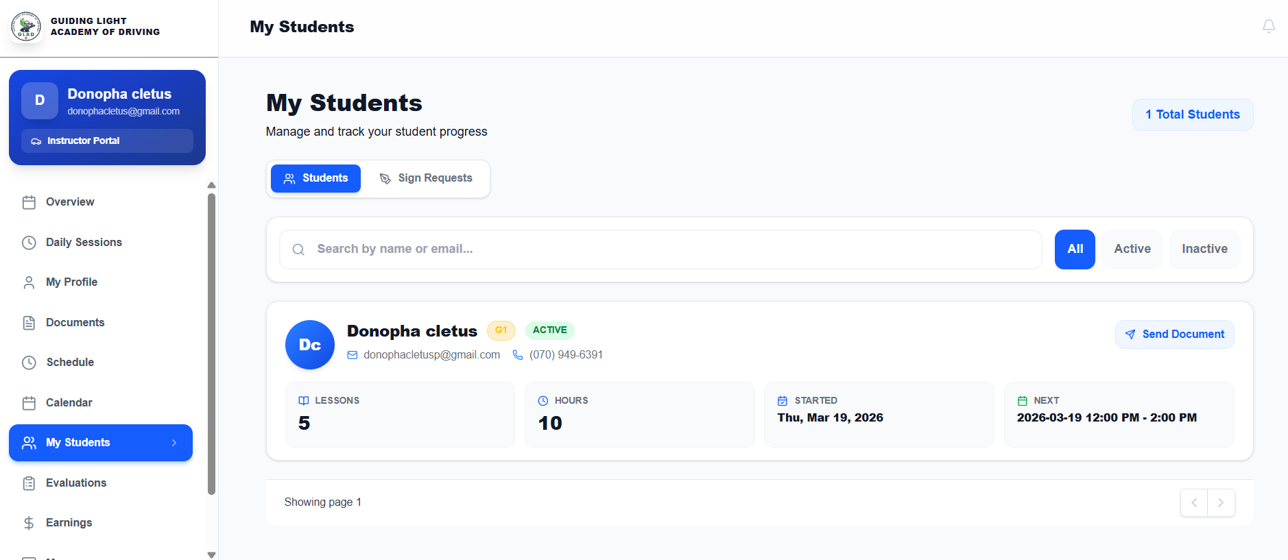This screenshot has height=560, width=1288.
Task: Click the Daily Sessions clock icon
Action: click(x=29, y=243)
